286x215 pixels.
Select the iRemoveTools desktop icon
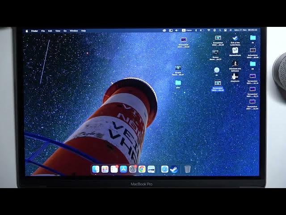click(235, 52)
